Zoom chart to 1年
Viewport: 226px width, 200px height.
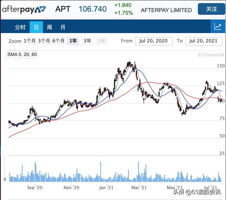pos(73,41)
